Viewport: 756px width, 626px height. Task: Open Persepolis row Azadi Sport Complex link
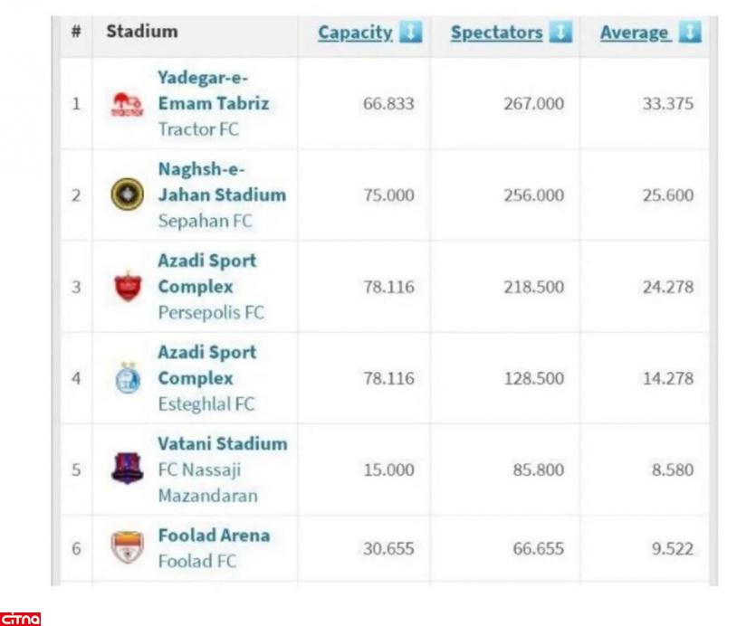(x=206, y=273)
